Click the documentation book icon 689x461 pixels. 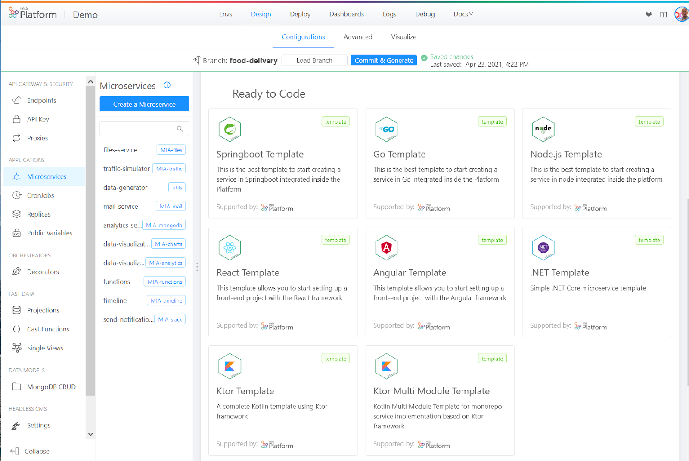(x=664, y=14)
